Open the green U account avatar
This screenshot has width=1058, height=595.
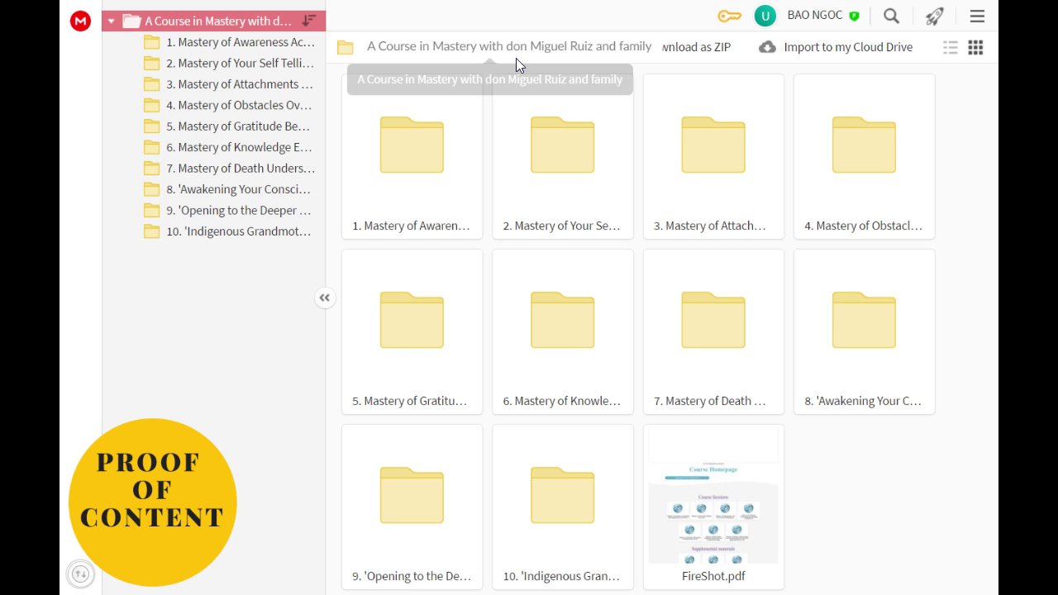tap(765, 16)
